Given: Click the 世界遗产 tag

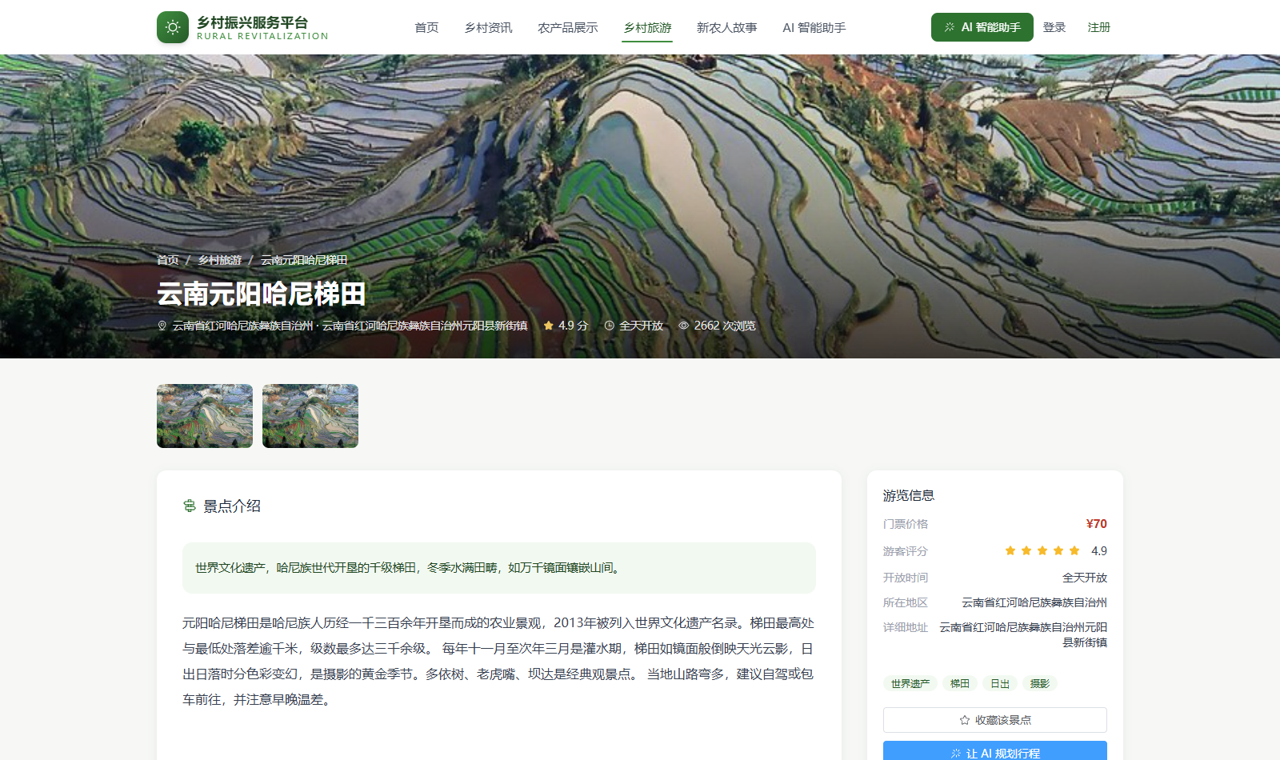Looking at the screenshot, I should (x=910, y=683).
